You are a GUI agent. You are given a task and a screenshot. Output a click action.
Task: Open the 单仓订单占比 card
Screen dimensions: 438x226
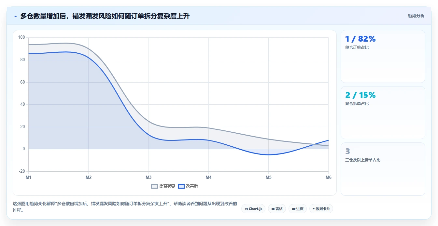coord(383,56)
